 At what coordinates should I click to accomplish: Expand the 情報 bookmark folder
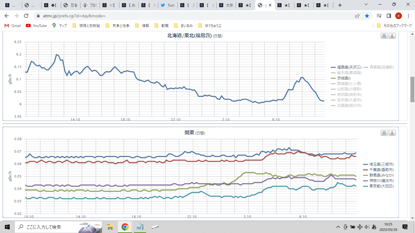142,26
